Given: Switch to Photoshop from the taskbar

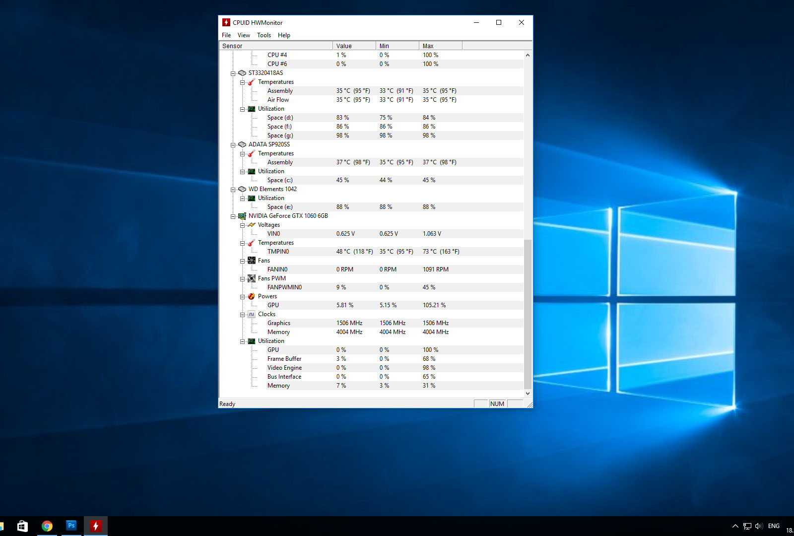Looking at the screenshot, I should click(71, 526).
